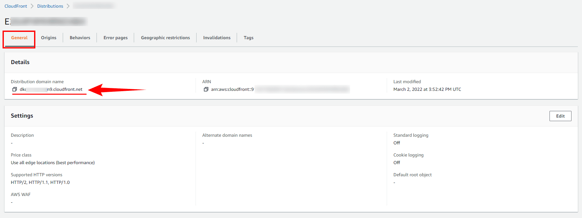Click the Settings section heading

tap(22, 116)
